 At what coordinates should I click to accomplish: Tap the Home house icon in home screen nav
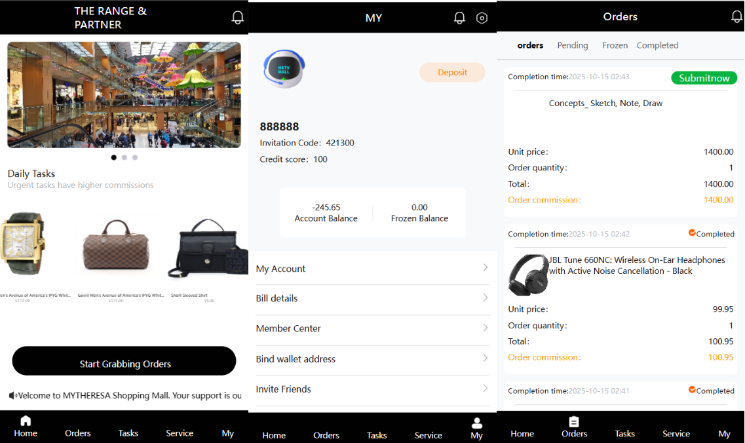[x=26, y=421]
